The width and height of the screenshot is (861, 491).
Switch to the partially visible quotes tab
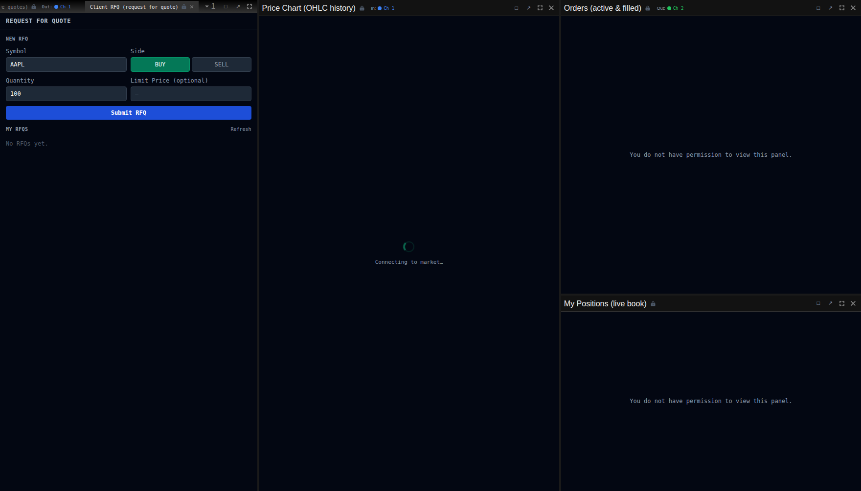coord(14,7)
